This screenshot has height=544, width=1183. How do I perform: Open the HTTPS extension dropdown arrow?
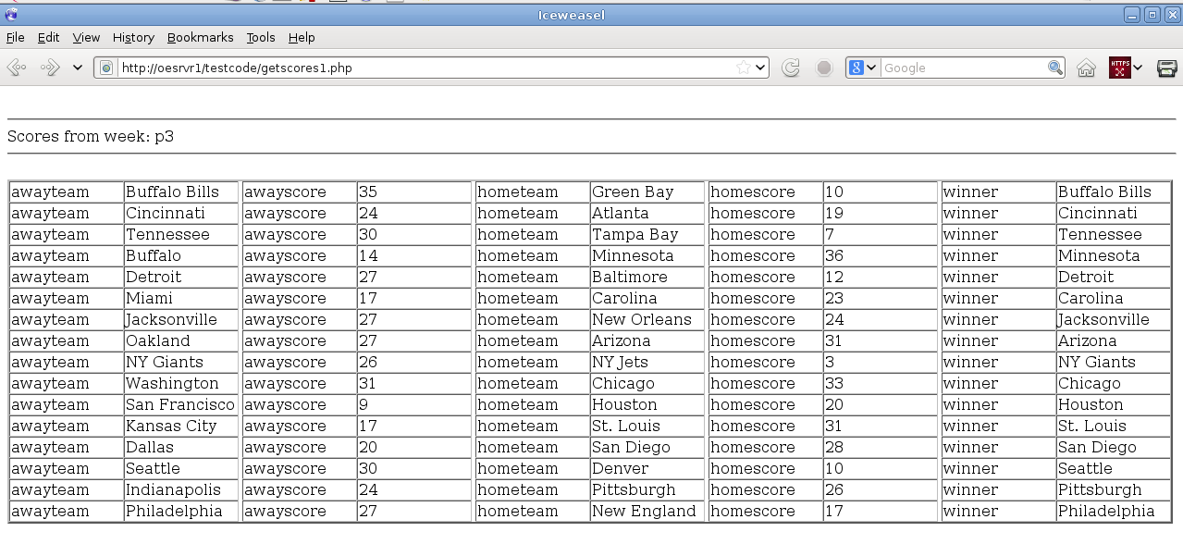pyautogui.click(x=1138, y=68)
